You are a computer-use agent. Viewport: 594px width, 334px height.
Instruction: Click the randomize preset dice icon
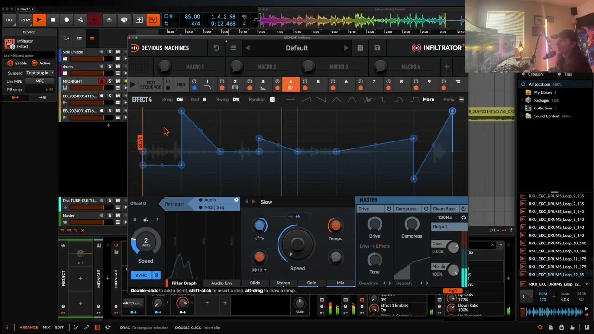pyautogui.click(x=360, y=48)
